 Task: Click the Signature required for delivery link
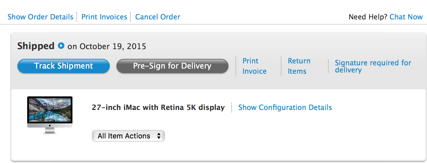pyautogui.click(x=373, y=66)
